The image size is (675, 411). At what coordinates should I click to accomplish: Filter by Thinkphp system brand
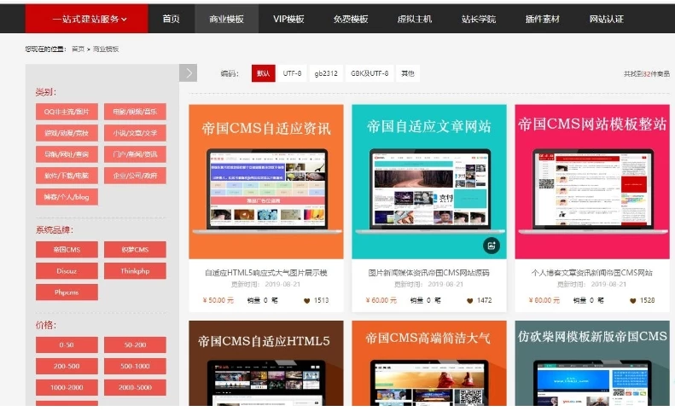click(x=135, y=271)
